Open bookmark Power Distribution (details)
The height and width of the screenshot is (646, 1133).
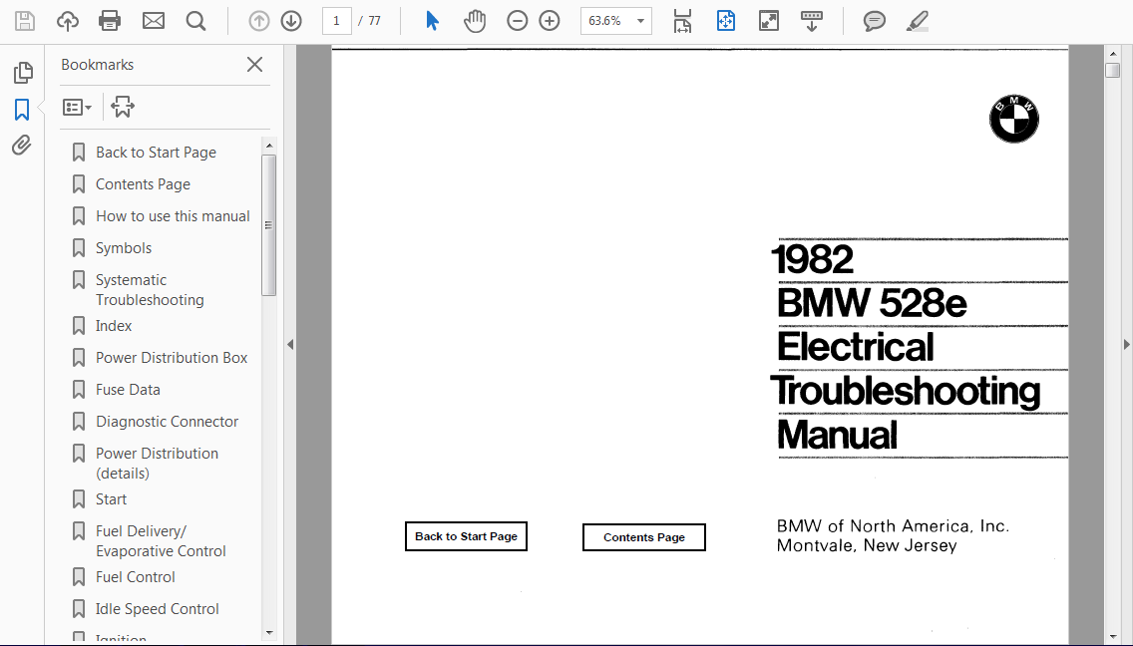tap(157, 464)
